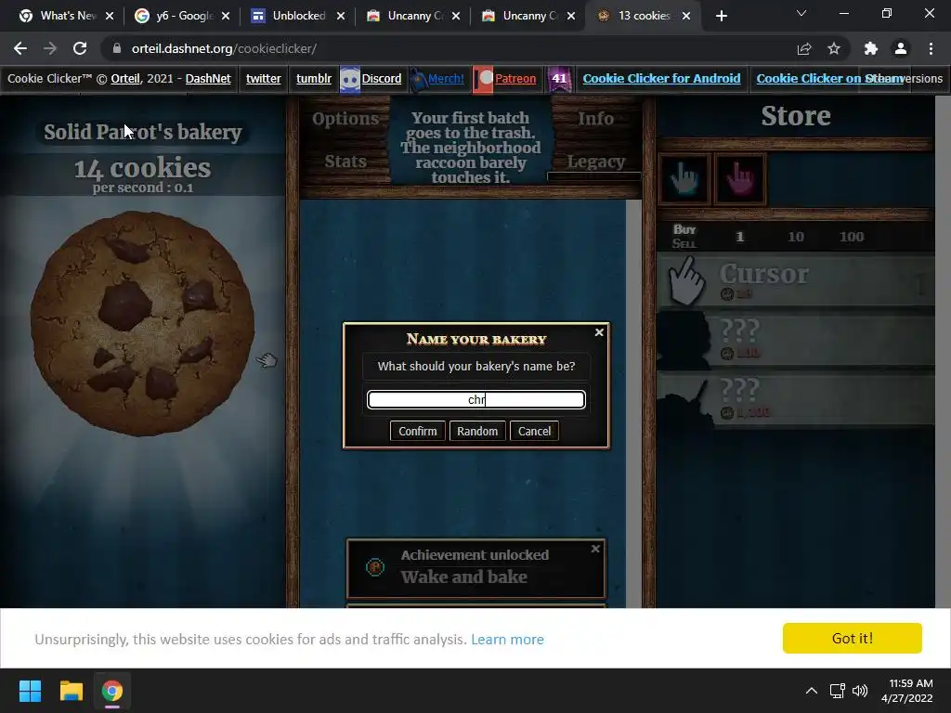Open the Patreon link
This screenshot has height=713, width=951.
(x=515, y=79)
